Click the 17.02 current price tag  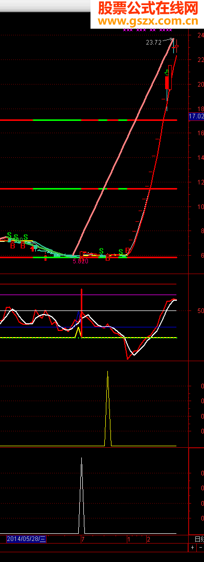[x=196, y=116]
